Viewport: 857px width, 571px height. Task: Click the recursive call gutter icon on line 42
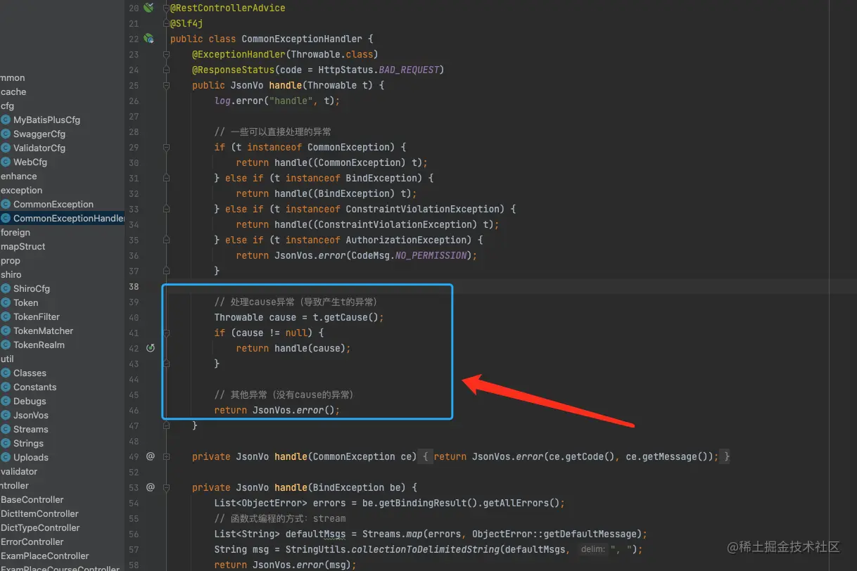coord(150,348)
